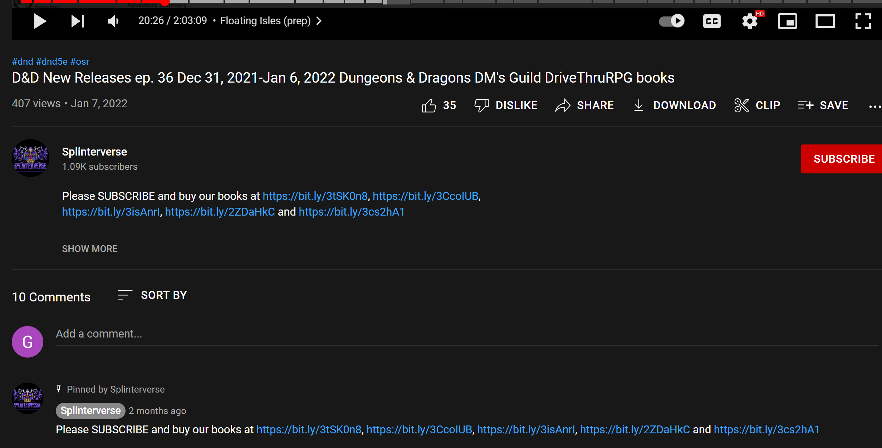This screenshot has width=882, height=448.
Task: Open Splinterverse channel name link
Action: point(94,152)
